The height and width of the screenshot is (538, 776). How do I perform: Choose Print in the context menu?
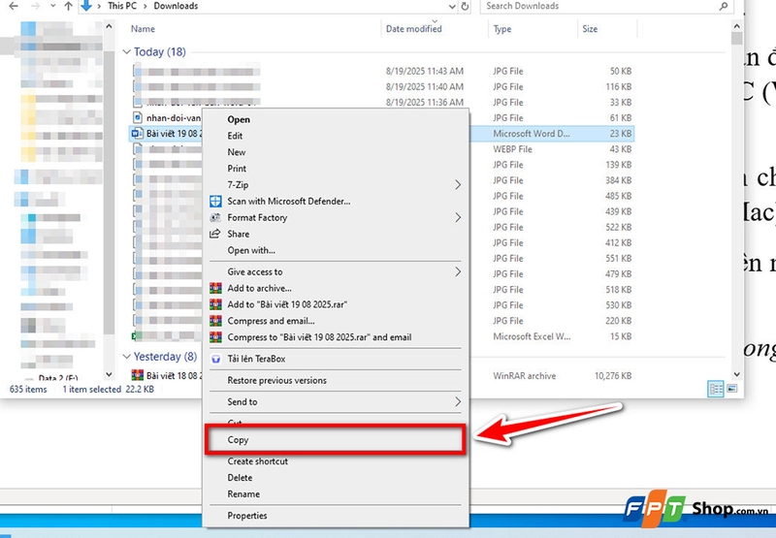coord(335,168)
